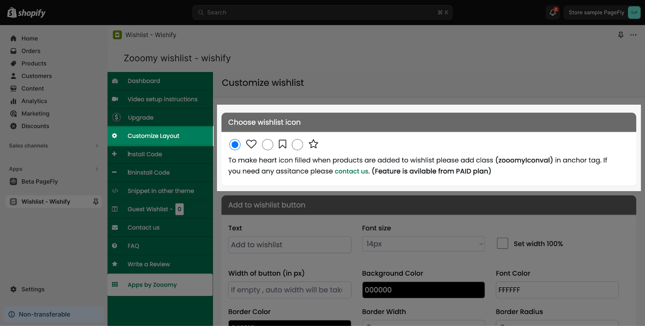This screenshot has width=645, height=326.
Task: Open Video setup instructions
Action: coord(160,99)
